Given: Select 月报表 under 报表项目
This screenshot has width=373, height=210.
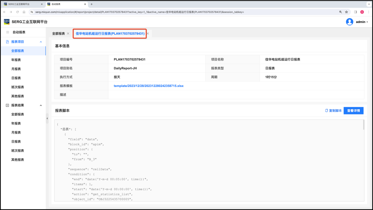Looking at the screenshot, I should point(16,69).
